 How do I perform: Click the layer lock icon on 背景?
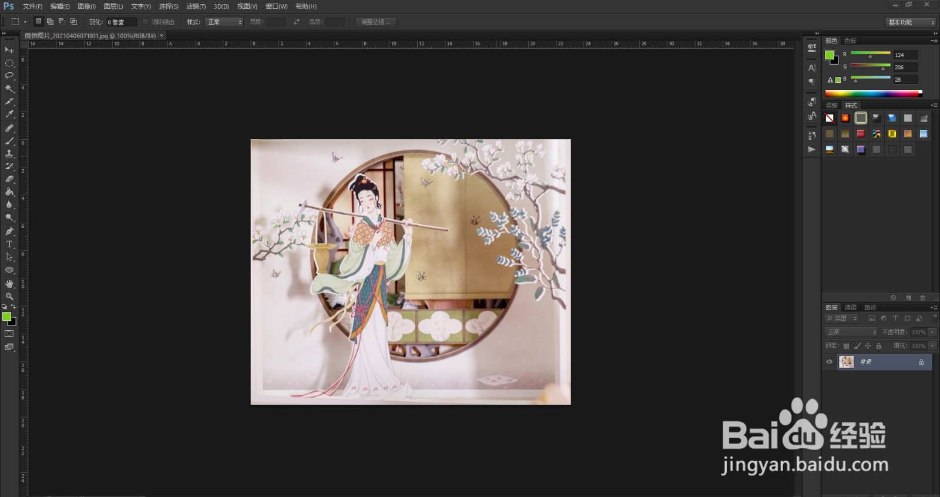[x=921, y=362]
